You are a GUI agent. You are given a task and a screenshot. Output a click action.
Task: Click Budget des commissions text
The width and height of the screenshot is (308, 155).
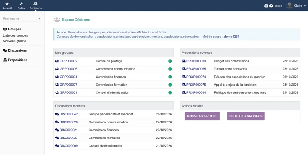coord(231,61)
